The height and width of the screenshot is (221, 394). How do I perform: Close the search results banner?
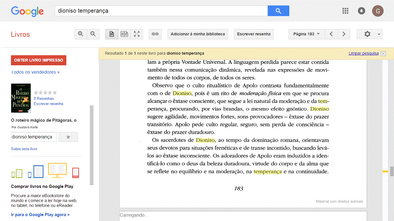[x=383, y=54]
